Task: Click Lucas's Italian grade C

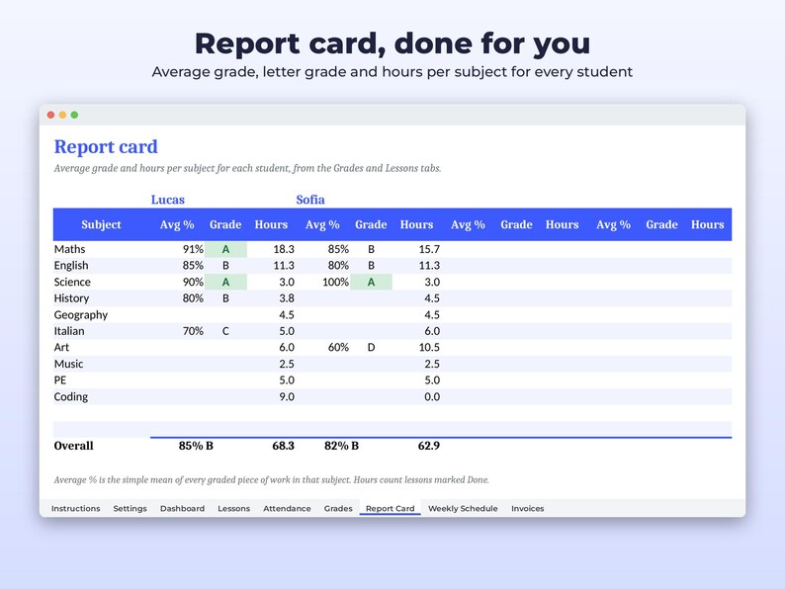Action: click(x=225, y=331)
